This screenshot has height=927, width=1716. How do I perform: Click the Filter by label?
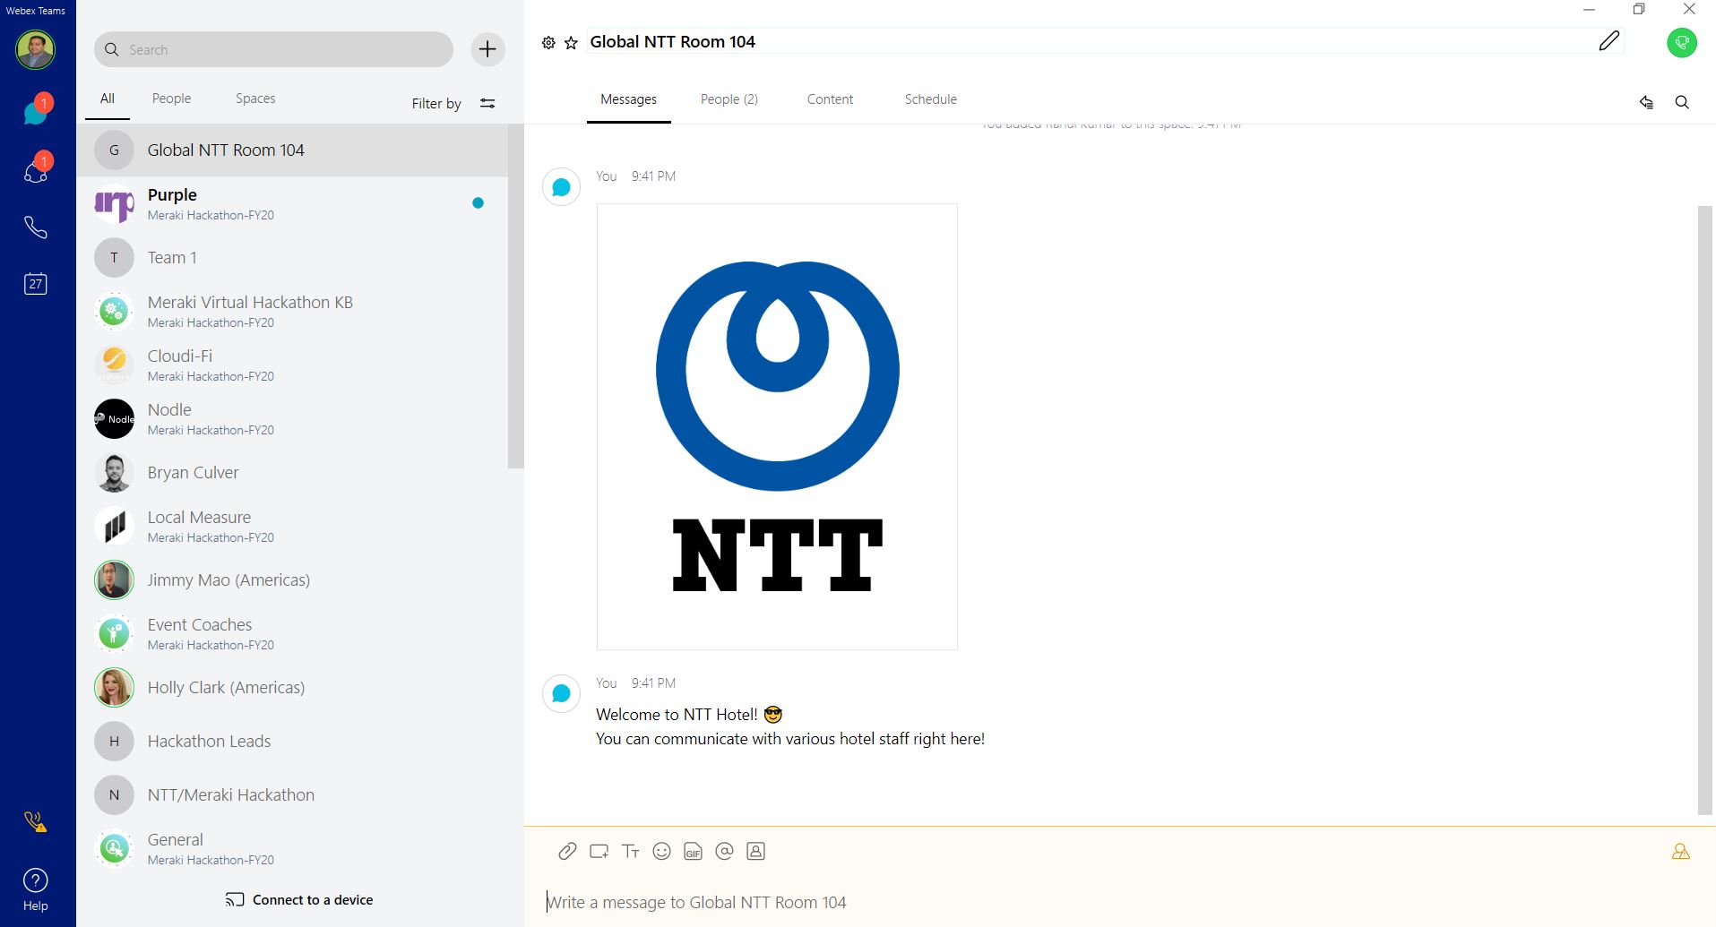436,104
